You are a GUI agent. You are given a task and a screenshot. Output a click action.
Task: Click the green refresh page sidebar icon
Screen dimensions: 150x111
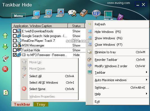pos(6,92)
